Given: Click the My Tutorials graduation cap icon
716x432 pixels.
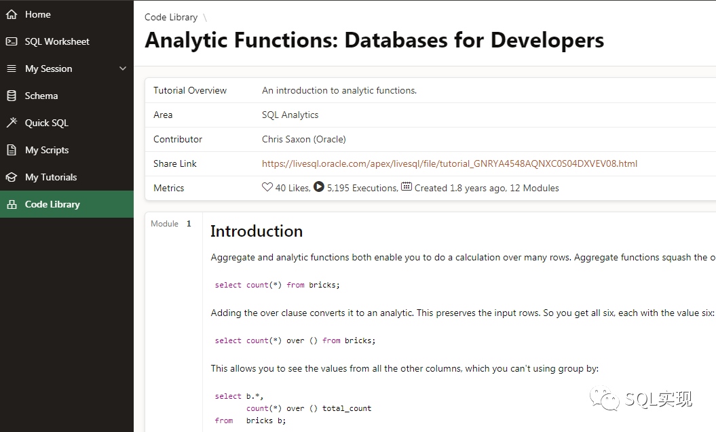Looking at the screenshot, I should (x=12, y=177).
